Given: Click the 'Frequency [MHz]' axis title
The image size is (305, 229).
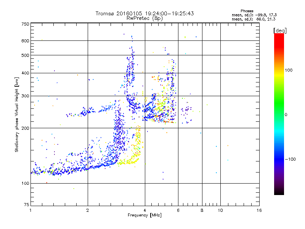Looking at the screenshot, I should click(x=144, y=215).
